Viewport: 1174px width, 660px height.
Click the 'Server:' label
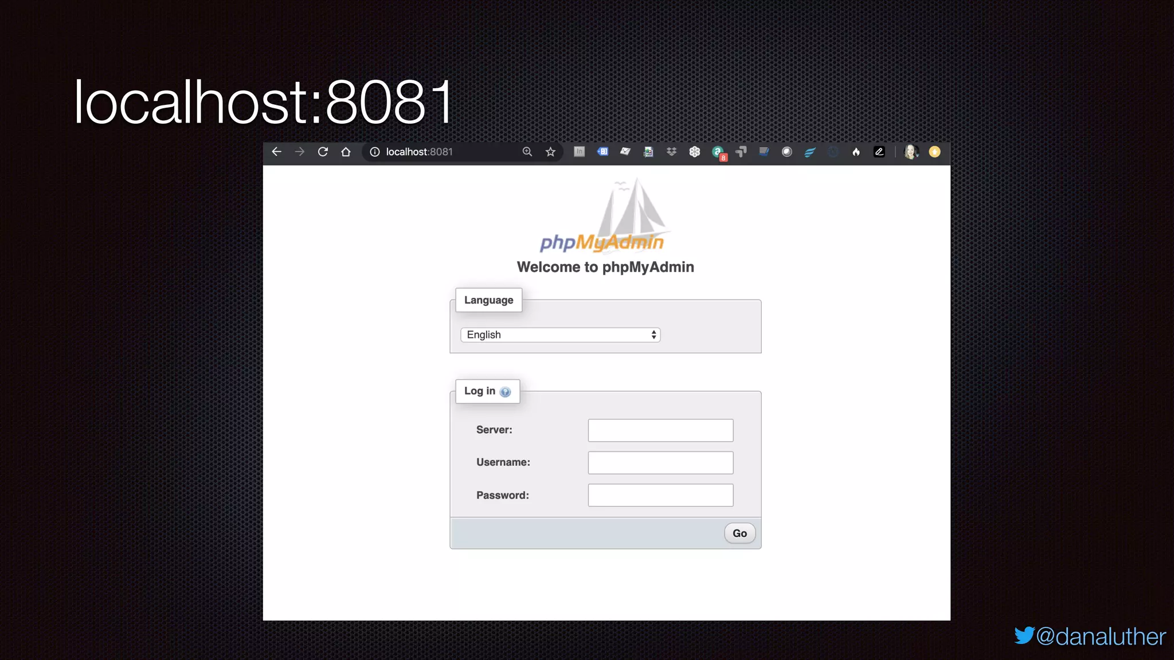494,430
